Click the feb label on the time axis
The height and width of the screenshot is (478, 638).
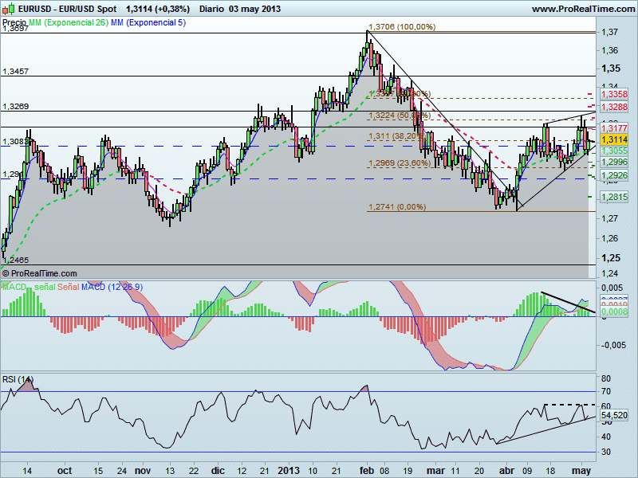(368, 471)
